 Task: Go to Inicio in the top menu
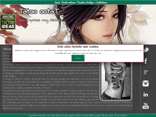[57, 2]
